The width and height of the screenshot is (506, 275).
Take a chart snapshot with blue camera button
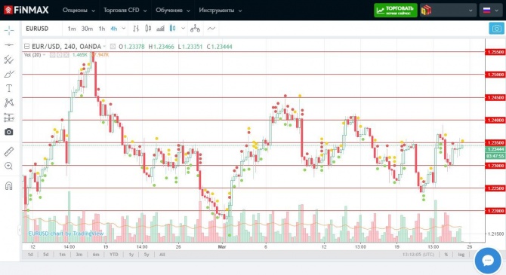click(x=496, y=29)
